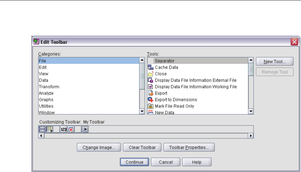
Task: Click Tools list scroll up arrow
Action: [251, 60]
